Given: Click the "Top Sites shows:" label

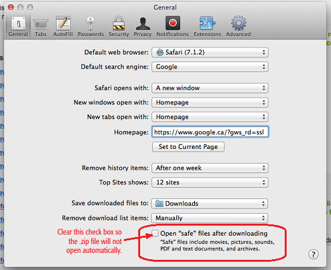Looking at the screenshot, I should coord(124,183).
